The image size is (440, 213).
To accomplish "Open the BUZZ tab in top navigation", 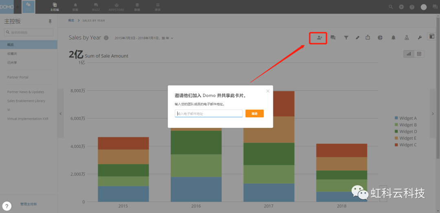I will click(x=96, y=7).
